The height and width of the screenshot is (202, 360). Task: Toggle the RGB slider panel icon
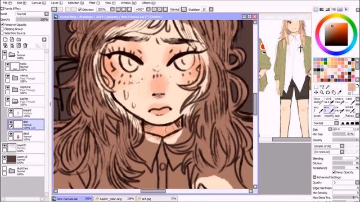pos(322,10)
